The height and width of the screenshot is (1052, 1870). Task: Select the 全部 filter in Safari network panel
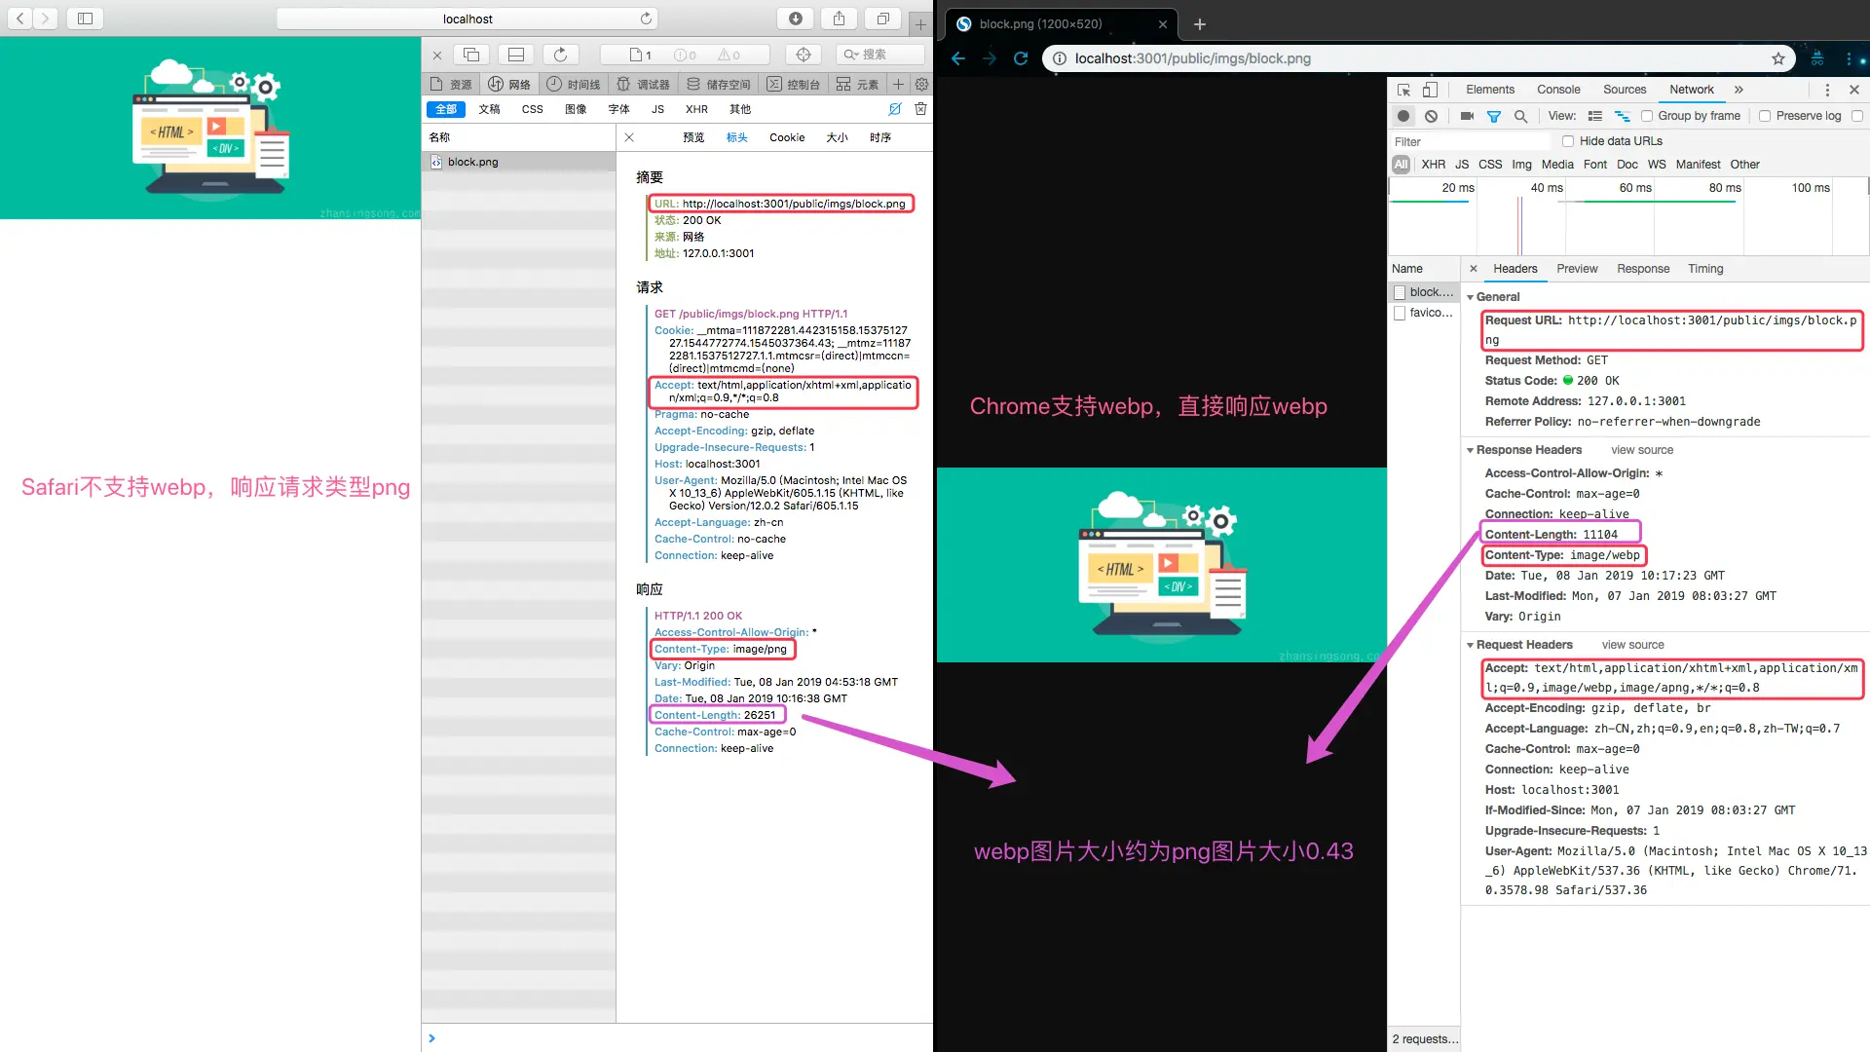446,108
